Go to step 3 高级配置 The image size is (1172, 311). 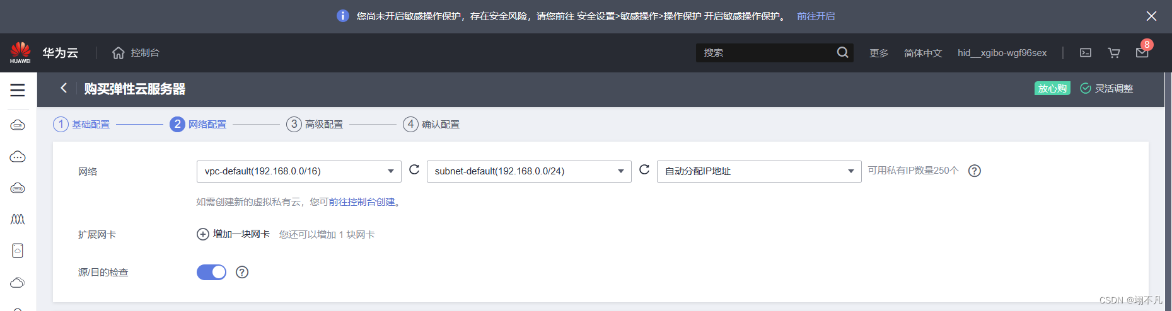[315, 124]
